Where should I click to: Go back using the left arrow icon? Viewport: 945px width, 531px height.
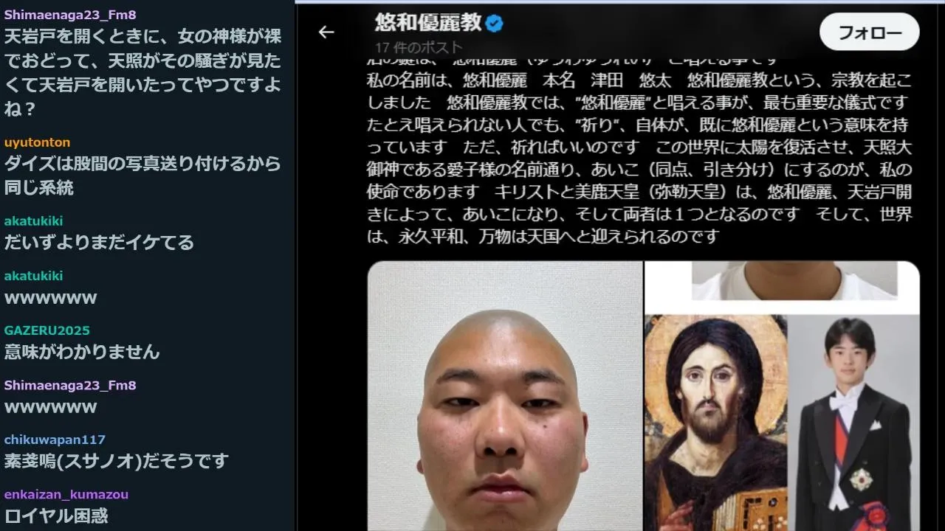(326, 32)
